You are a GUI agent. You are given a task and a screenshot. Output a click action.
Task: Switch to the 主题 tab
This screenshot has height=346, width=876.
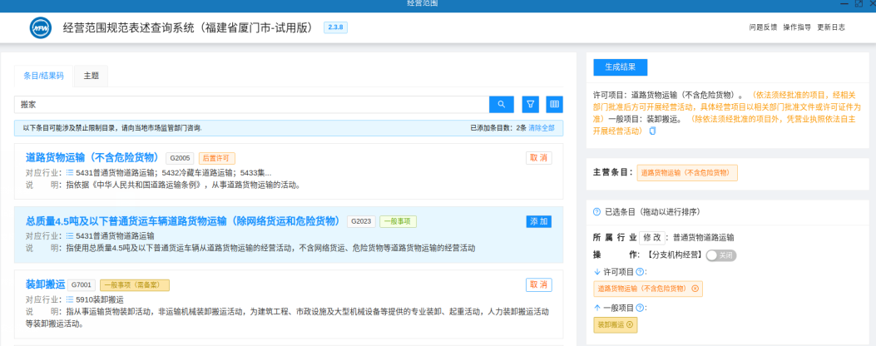tap(91, 76)
